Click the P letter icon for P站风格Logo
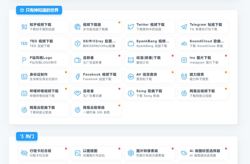 (x=24, y=60)
